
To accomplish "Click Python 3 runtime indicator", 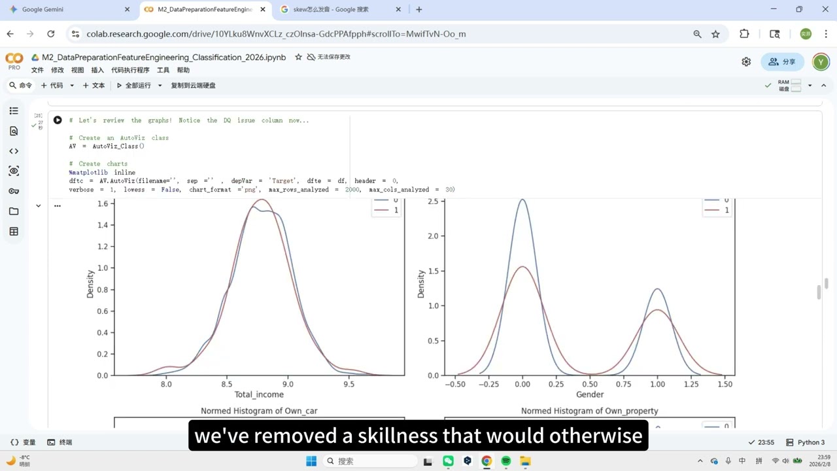I will pyautogui.click(x=806, y=442).
